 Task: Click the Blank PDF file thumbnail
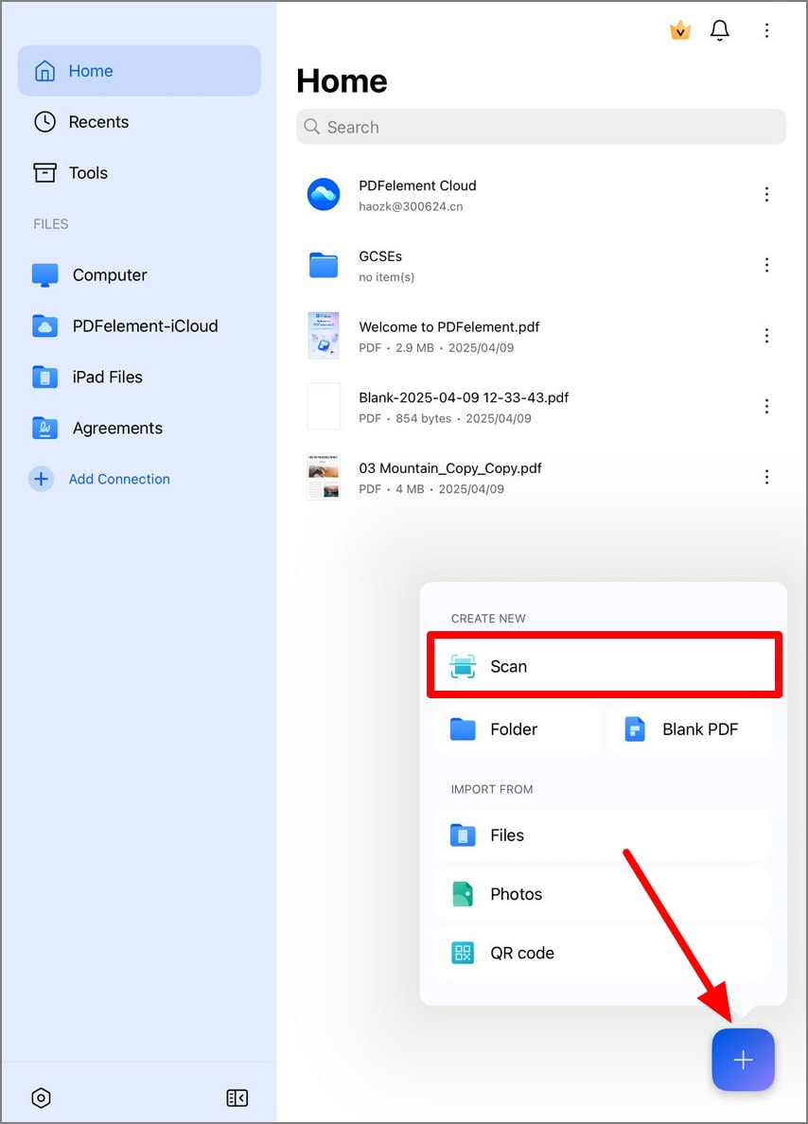click(x=324, y=407)
